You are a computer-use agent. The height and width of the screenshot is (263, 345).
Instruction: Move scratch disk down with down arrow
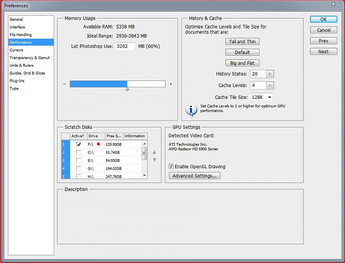coord(155,160)
